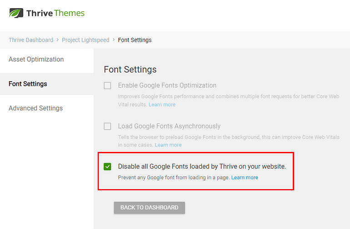This screenshot has height=229, width=350.
Task: Click the Font Settings breadcrumb item
Action: [135, 40]
